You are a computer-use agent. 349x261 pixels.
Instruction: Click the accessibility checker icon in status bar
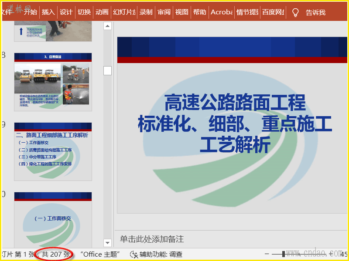point(134,254)
